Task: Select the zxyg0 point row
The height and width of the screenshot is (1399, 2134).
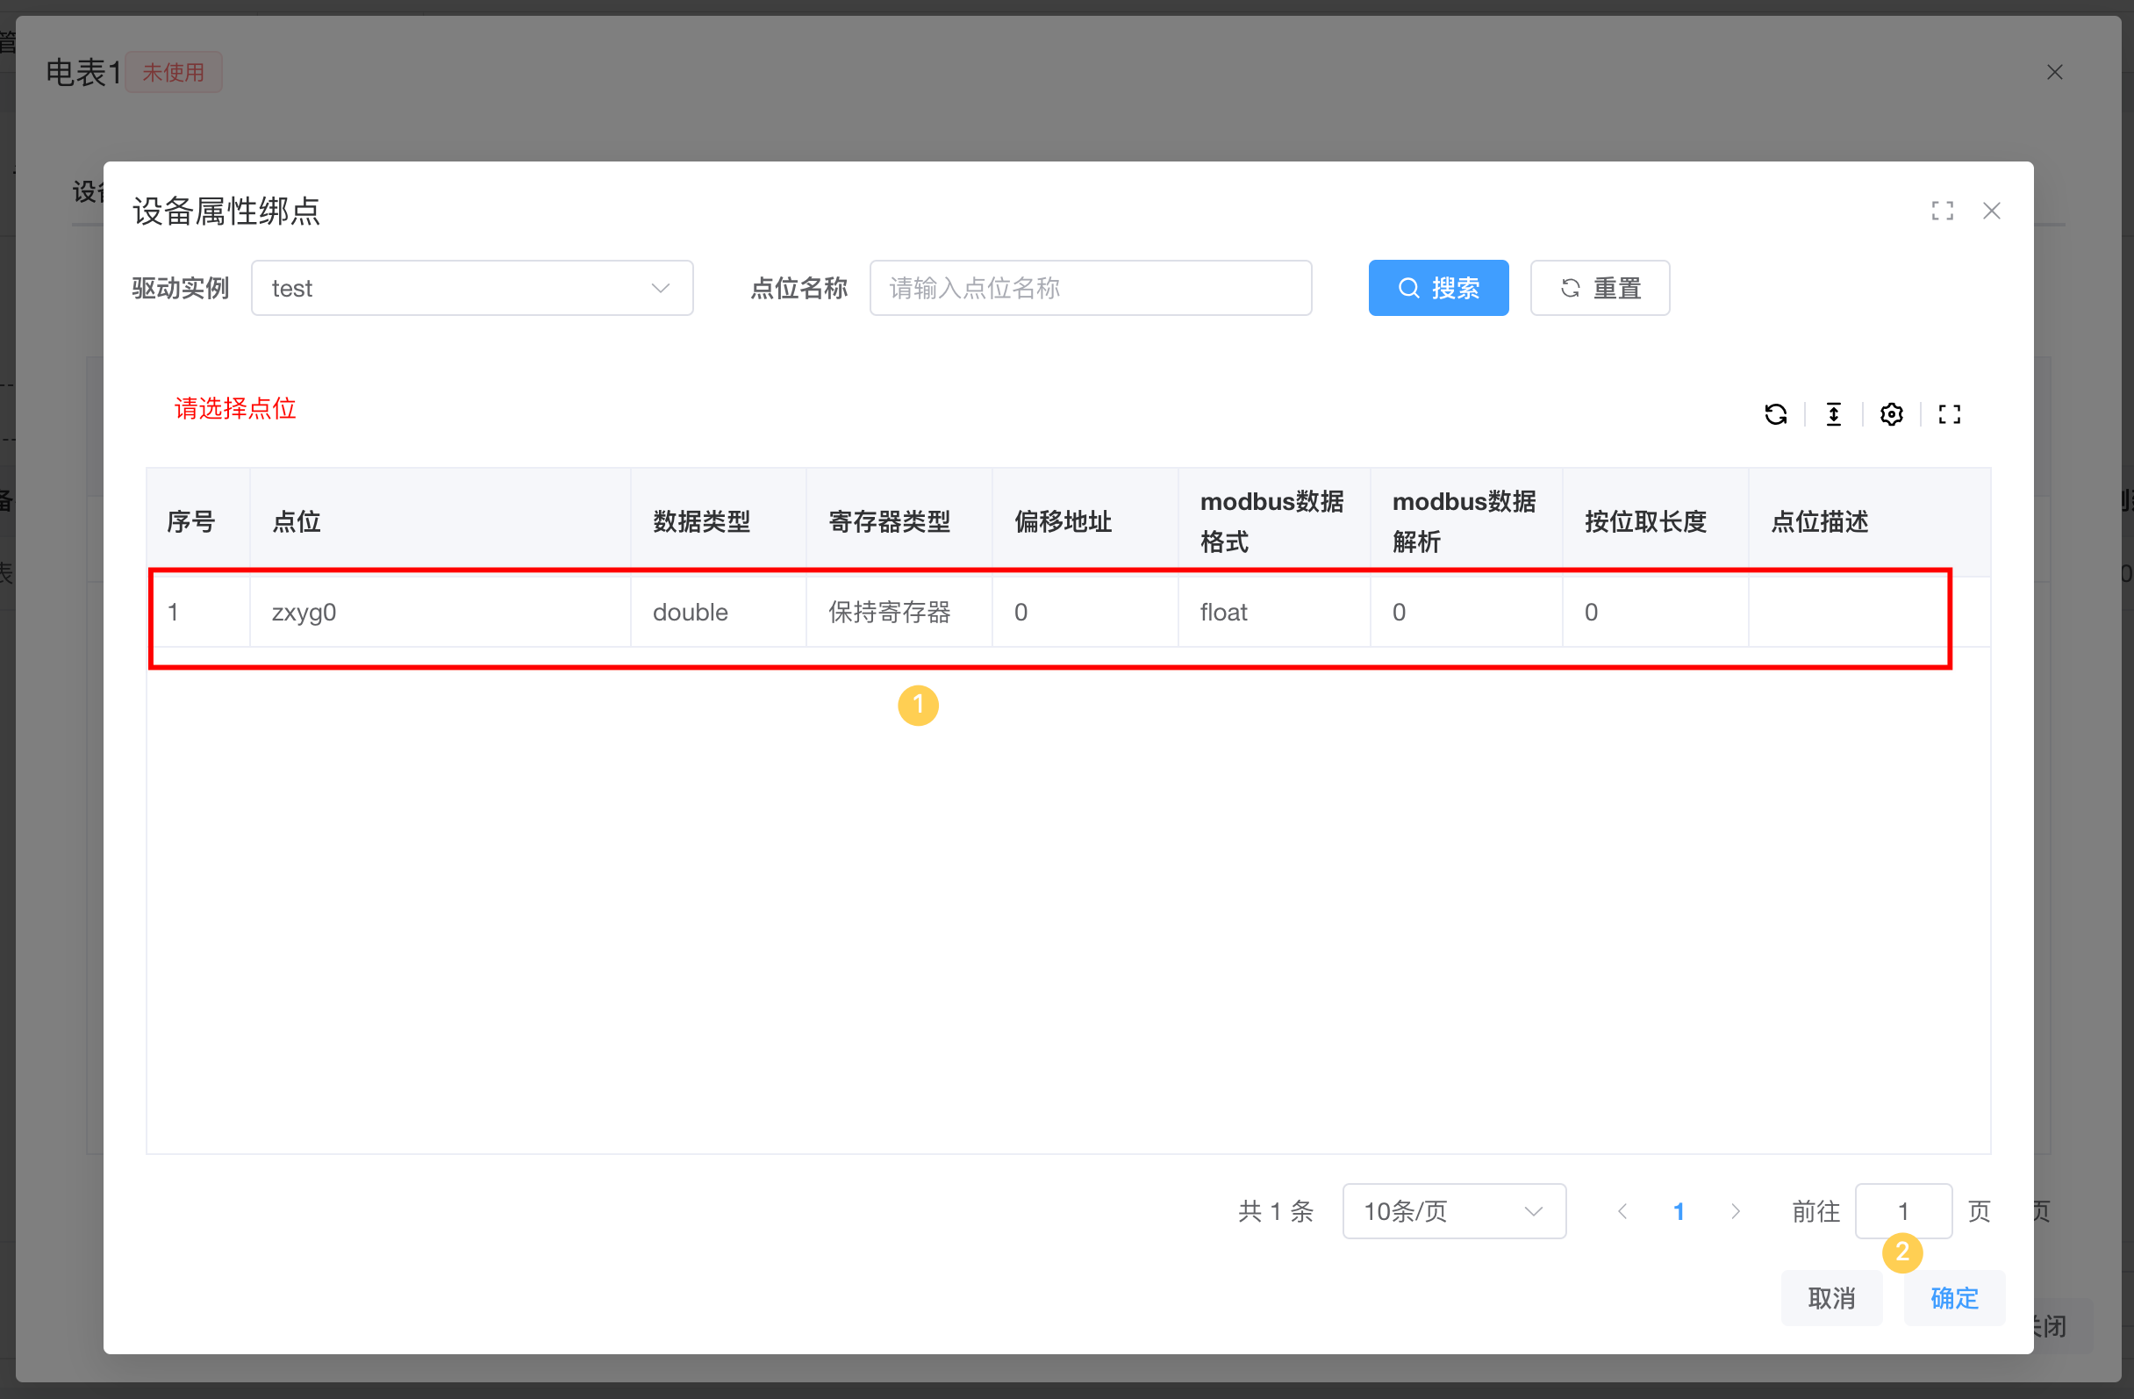Action: [x=1068, y=613]
